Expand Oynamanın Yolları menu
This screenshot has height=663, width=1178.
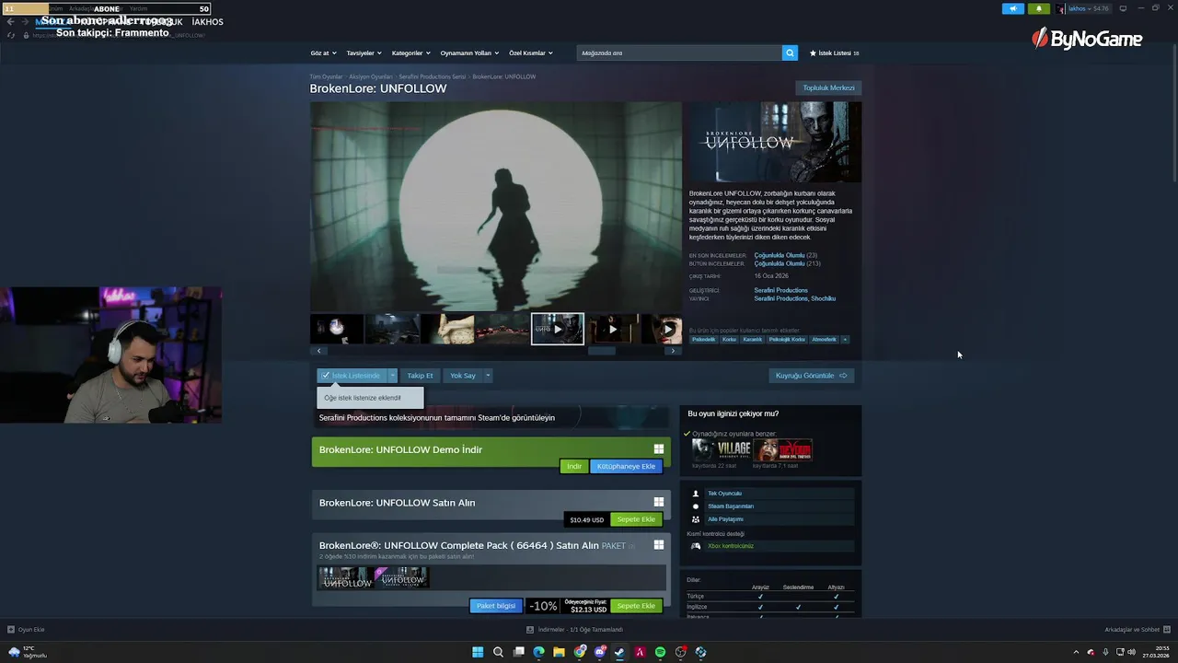[469, 52]
